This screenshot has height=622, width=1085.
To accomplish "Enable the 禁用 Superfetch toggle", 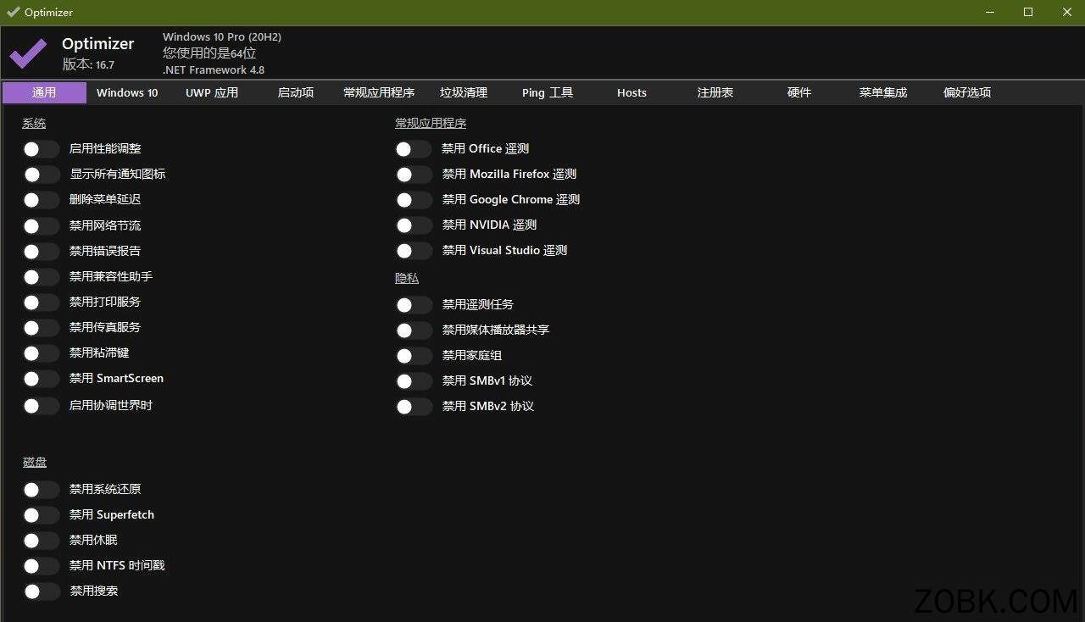I will pyautogui.click(x=40, y=514).
